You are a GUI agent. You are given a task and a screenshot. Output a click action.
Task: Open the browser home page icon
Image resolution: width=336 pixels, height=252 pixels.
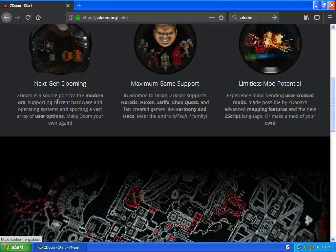click(x=38, y=17)
